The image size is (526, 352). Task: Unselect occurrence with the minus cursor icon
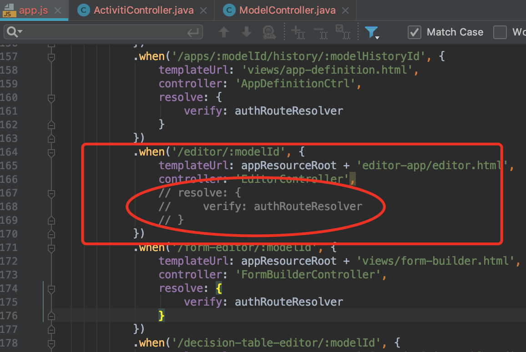(321, 33)
